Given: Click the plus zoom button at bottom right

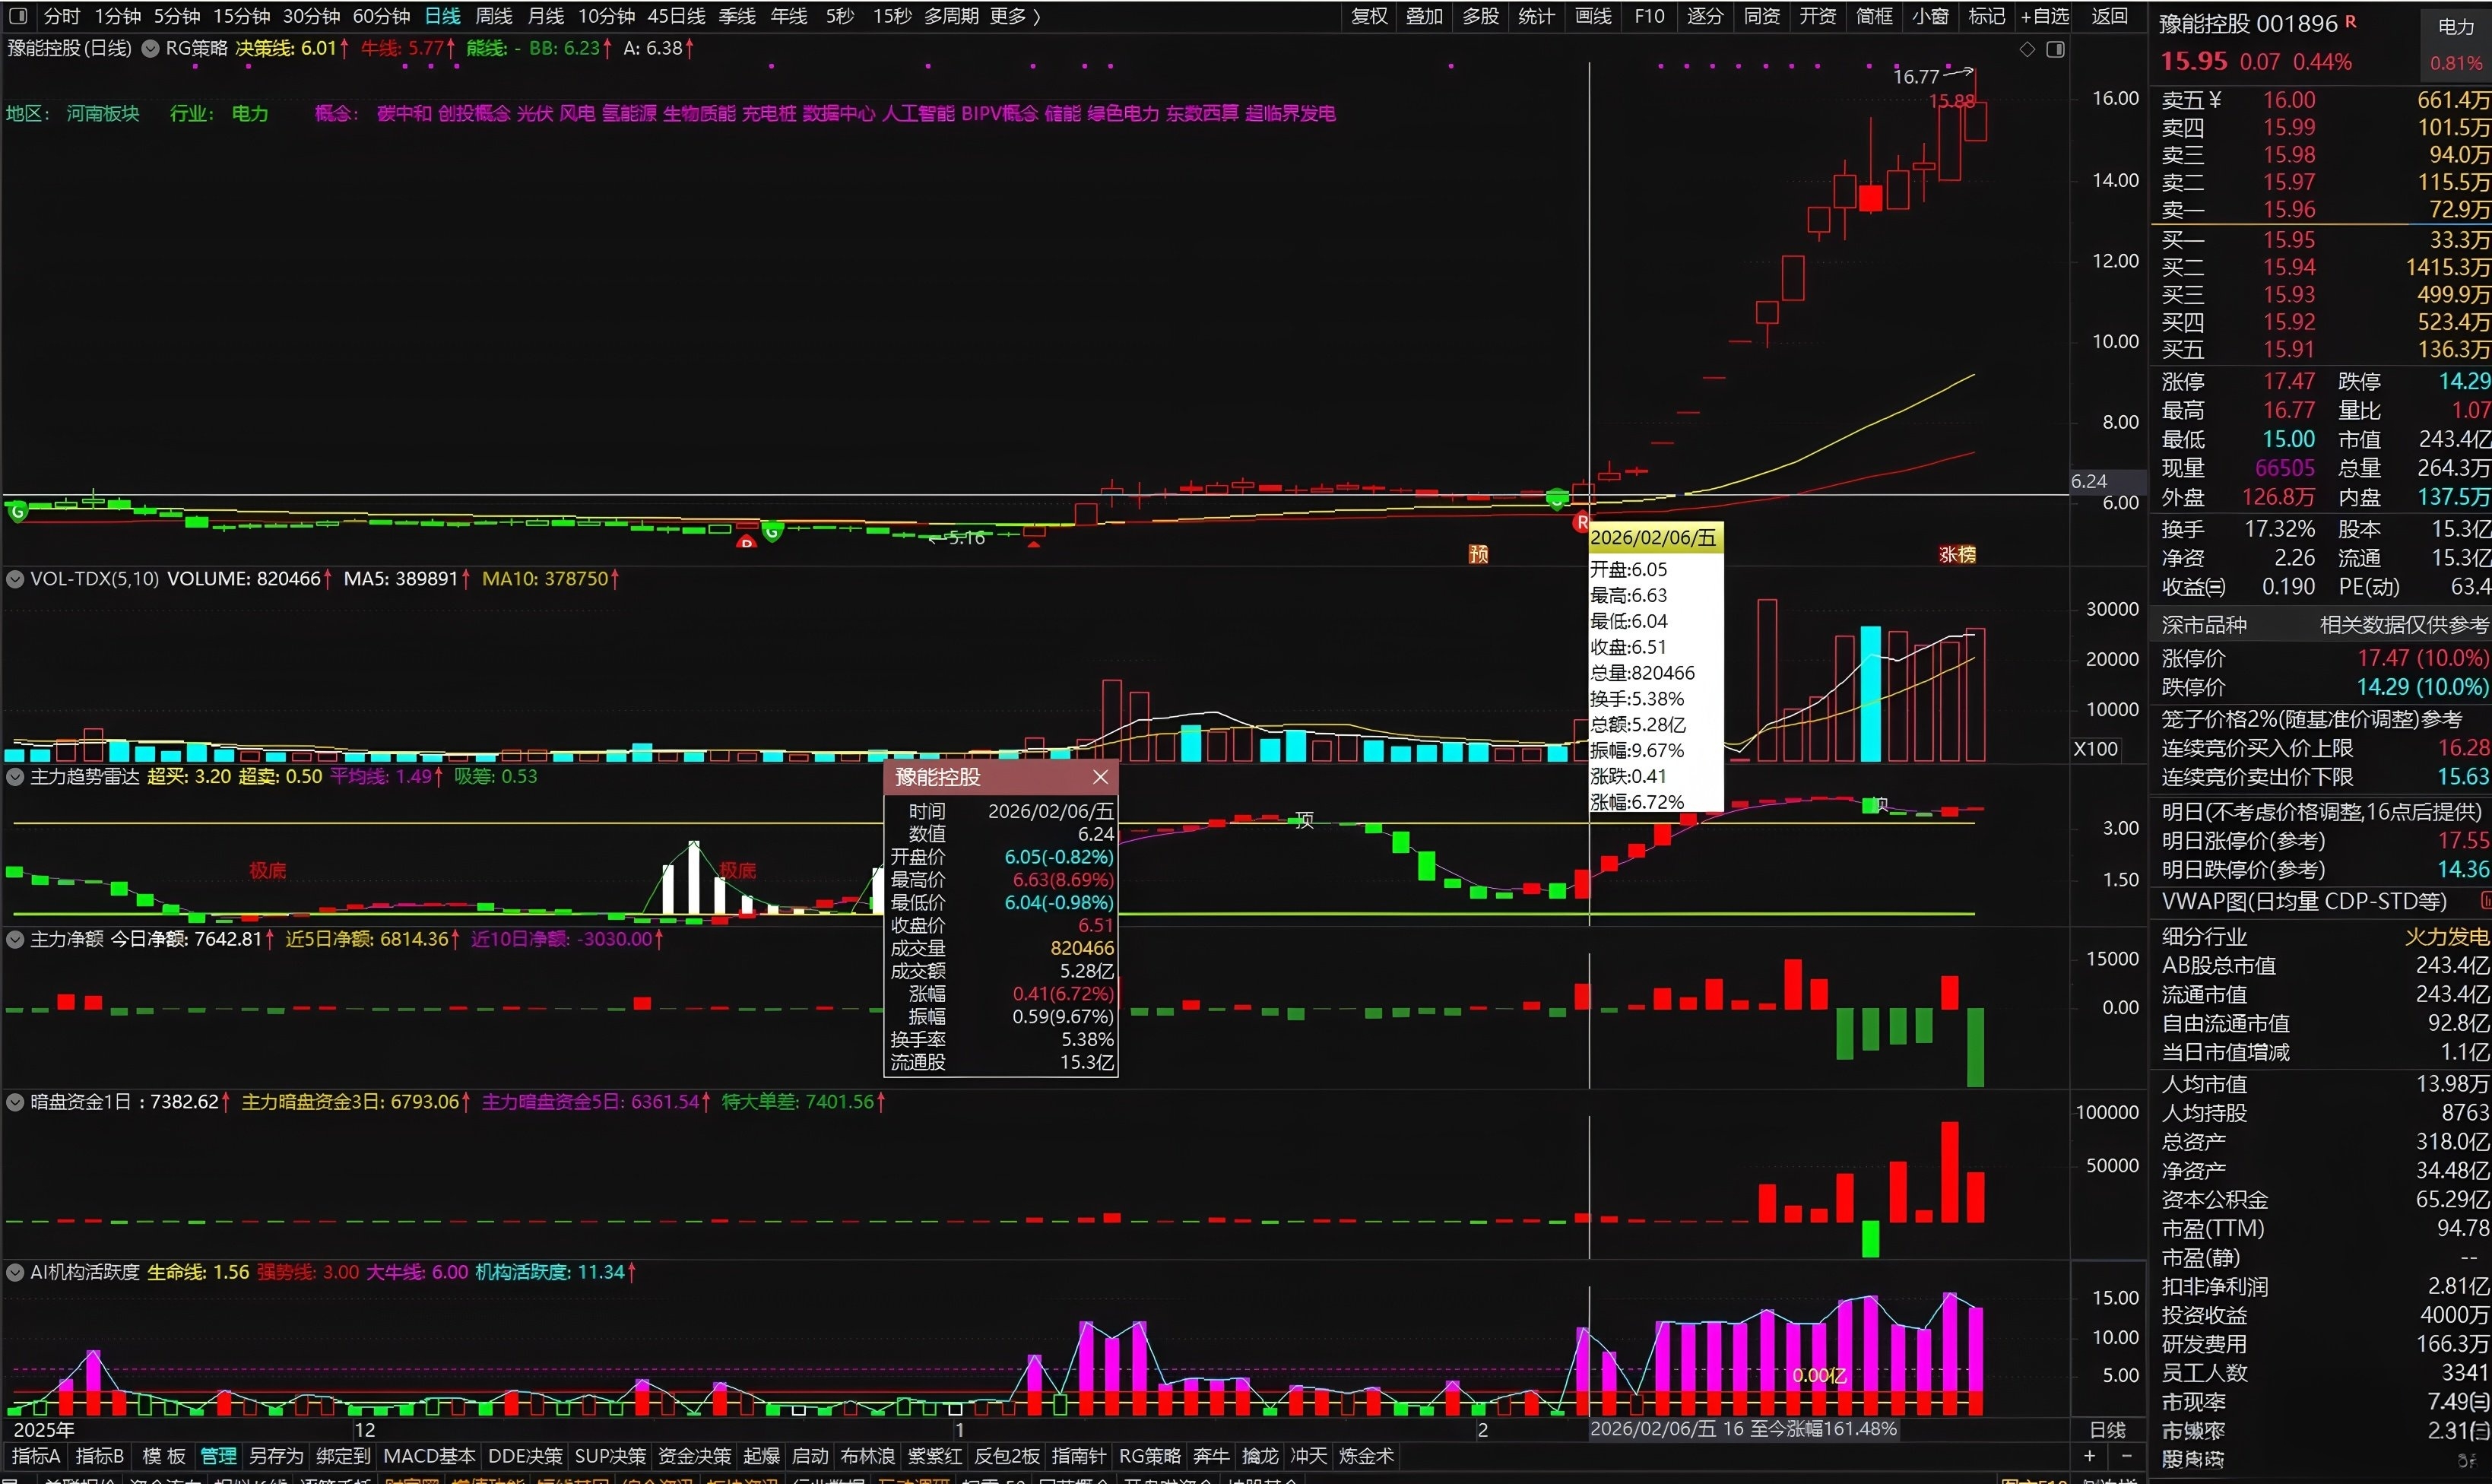Looking at the screenshot, I should pyautogui.click(x=2089, y=1456).
